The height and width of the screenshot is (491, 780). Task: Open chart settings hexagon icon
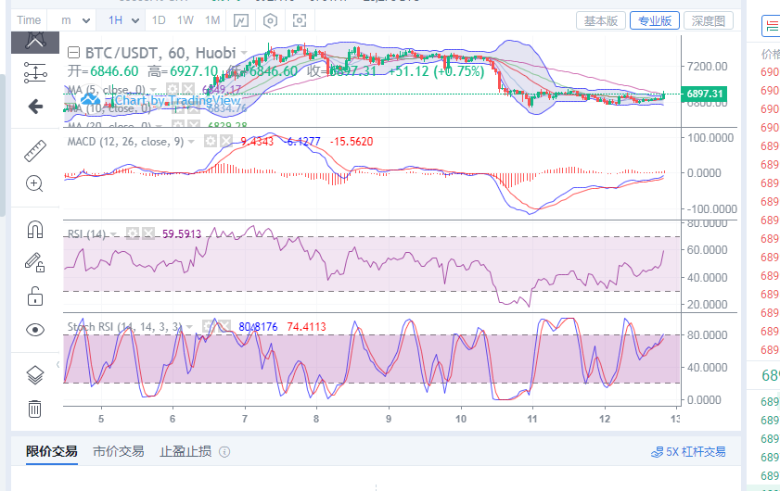[x=270, y=20]
